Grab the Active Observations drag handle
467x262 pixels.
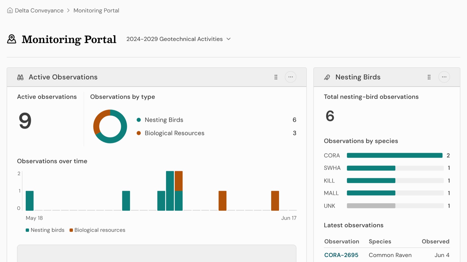276,77
